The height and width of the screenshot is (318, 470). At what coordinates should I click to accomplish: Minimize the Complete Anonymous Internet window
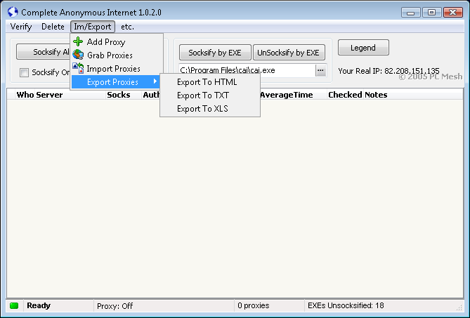tap(411, 13)
